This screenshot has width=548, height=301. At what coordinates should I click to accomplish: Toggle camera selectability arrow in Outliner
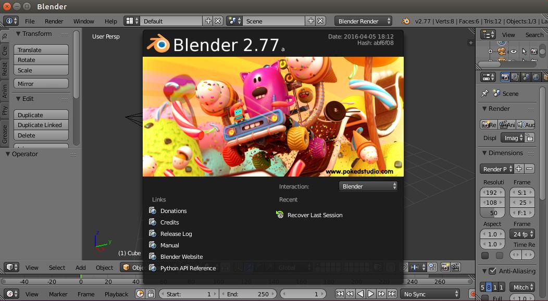coord(524,52)
